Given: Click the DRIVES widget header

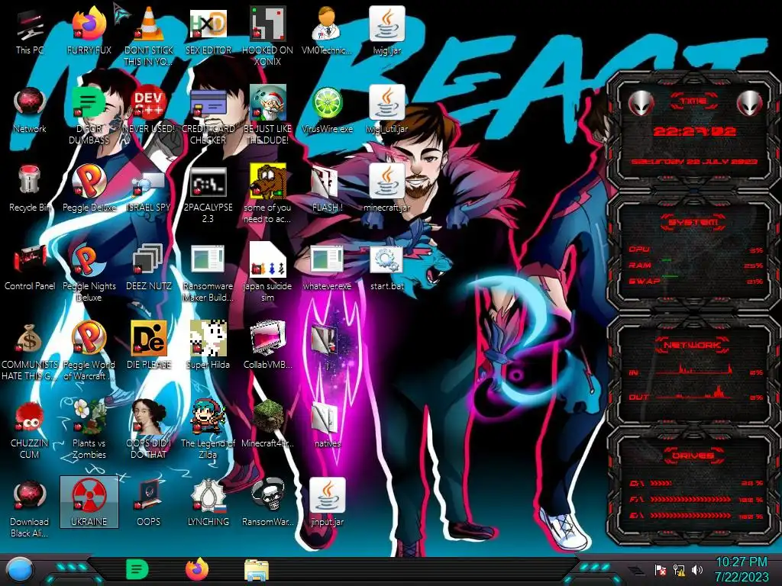Looking at the screenshot, I should coord(693,456).
